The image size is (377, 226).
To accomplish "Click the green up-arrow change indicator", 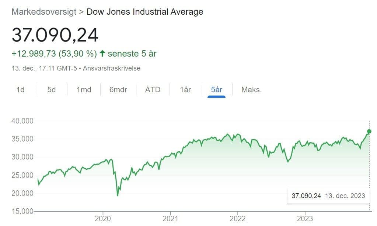I will 102,54.
